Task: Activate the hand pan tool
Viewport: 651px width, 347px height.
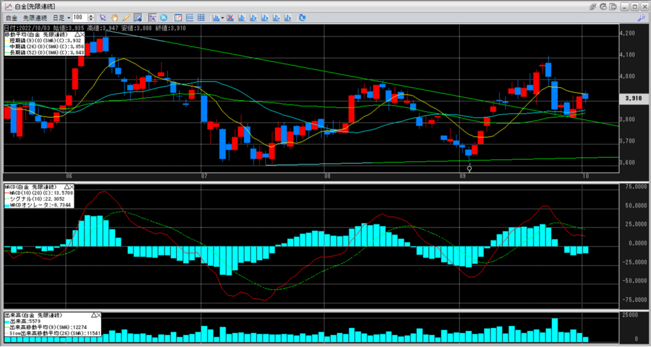Action: pyautogui.click(x=114, y=18)
